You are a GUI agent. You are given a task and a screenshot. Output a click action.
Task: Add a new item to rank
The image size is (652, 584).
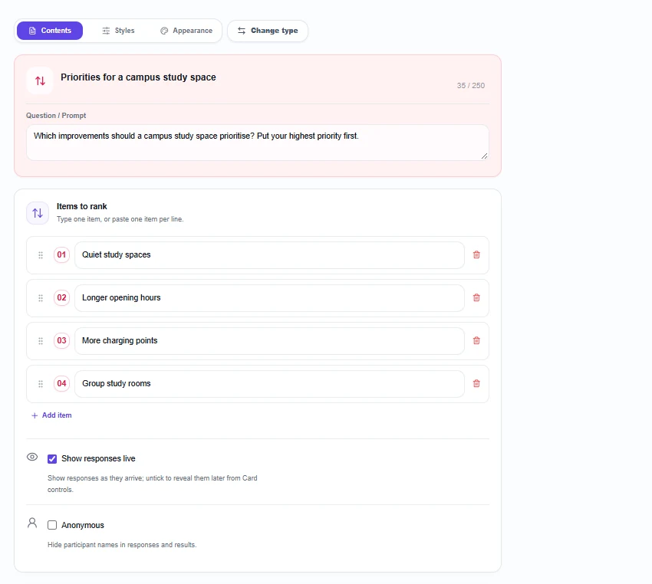[x=51, y=415]
